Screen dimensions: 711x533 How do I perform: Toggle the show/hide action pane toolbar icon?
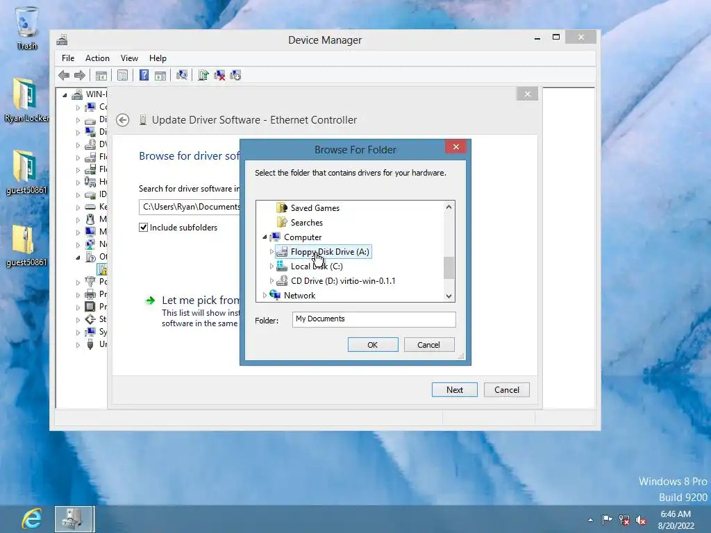tap(160, 75)
